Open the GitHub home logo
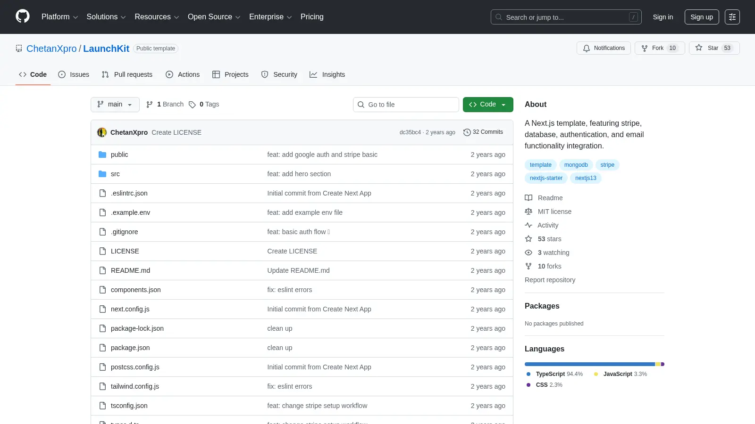Image resolution: width=755 pixels, height=424 pixels. click(23, 16)
